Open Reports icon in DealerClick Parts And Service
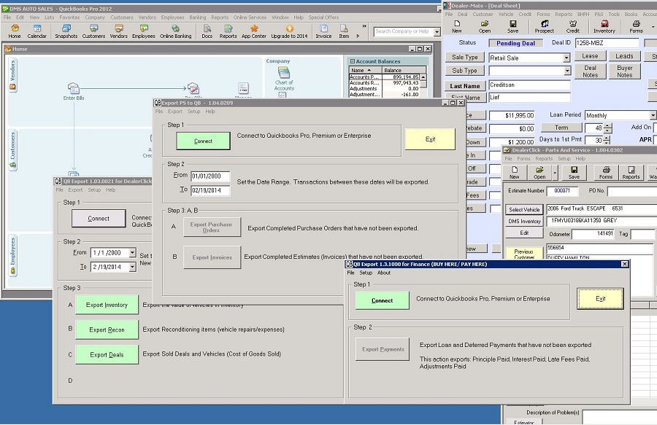Screen dimensions: 657x425 (x=631, y=172)
